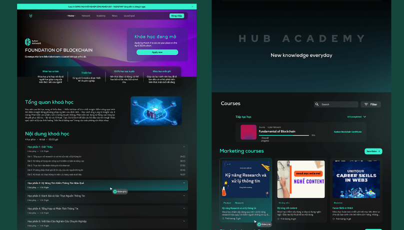Click the announcement banner text link
This screenshot has height=230, width=404.
[106, 6]
